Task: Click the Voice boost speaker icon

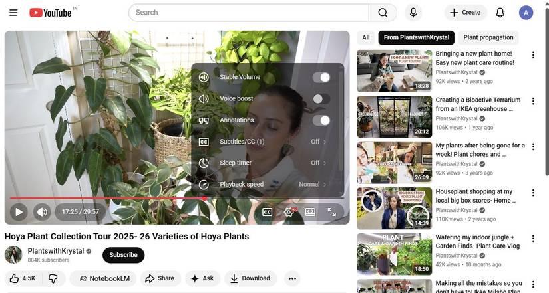Action: 204,99
